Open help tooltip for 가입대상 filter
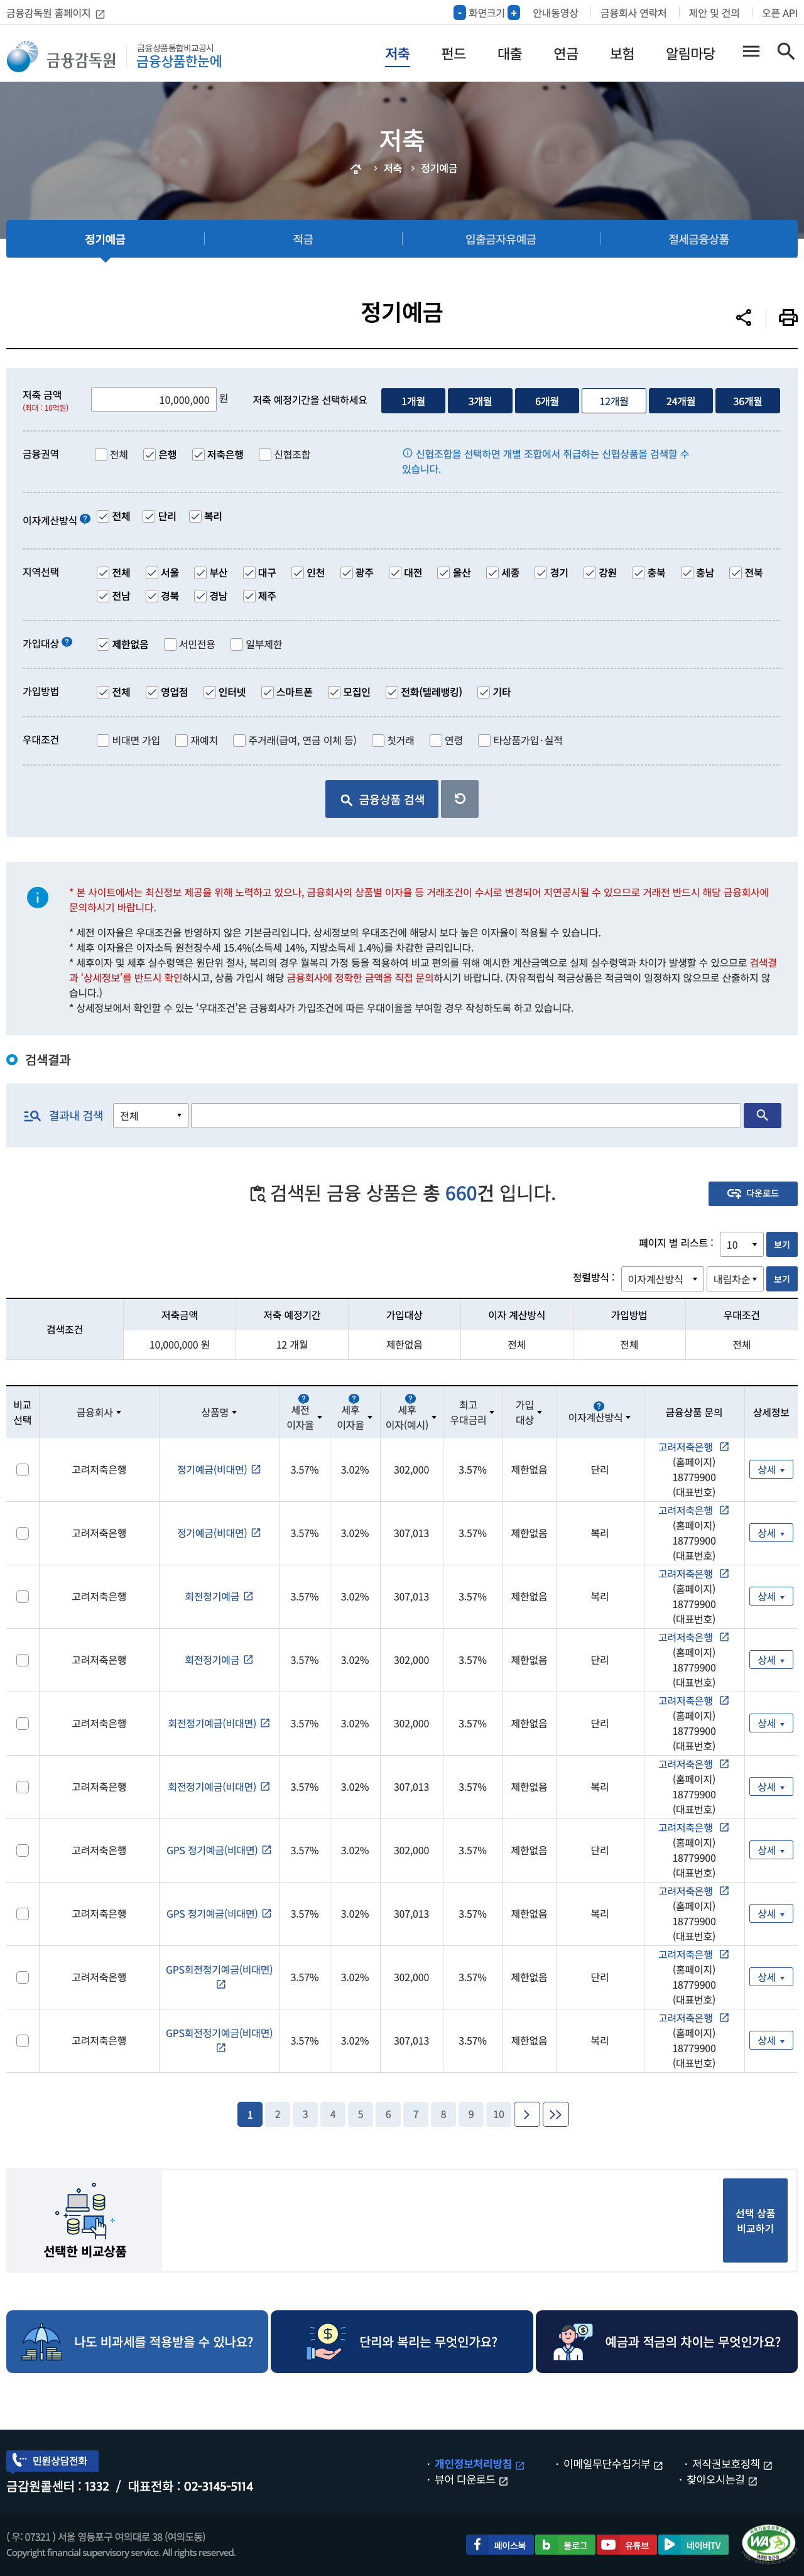The height and width of the screenshot is (2576, 804). coord(67,642)
